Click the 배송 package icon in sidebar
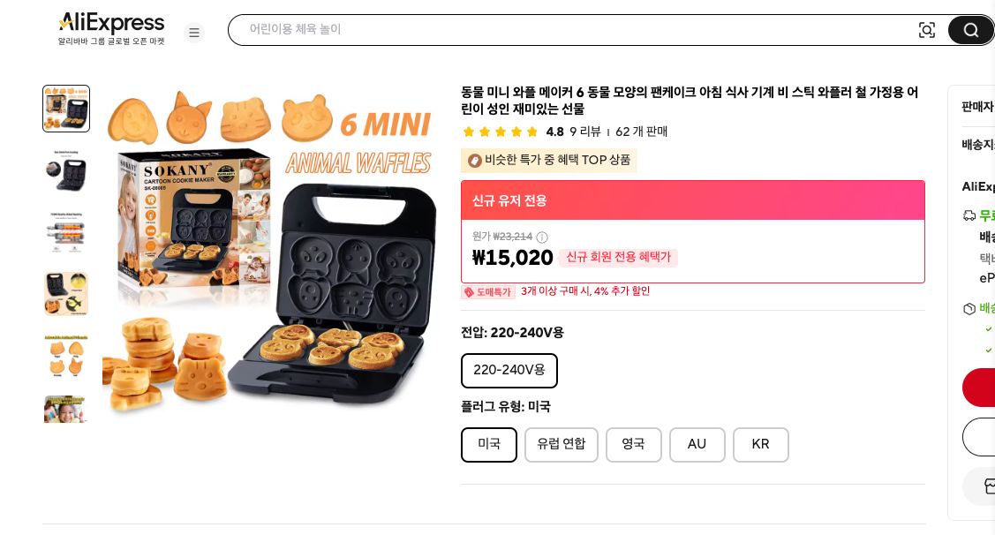This screenshot has width=995, height=535. pos(969,309)
